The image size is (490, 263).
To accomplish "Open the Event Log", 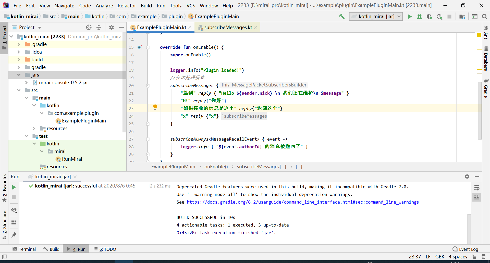I will pyautogui.click(x=465, y=249).
